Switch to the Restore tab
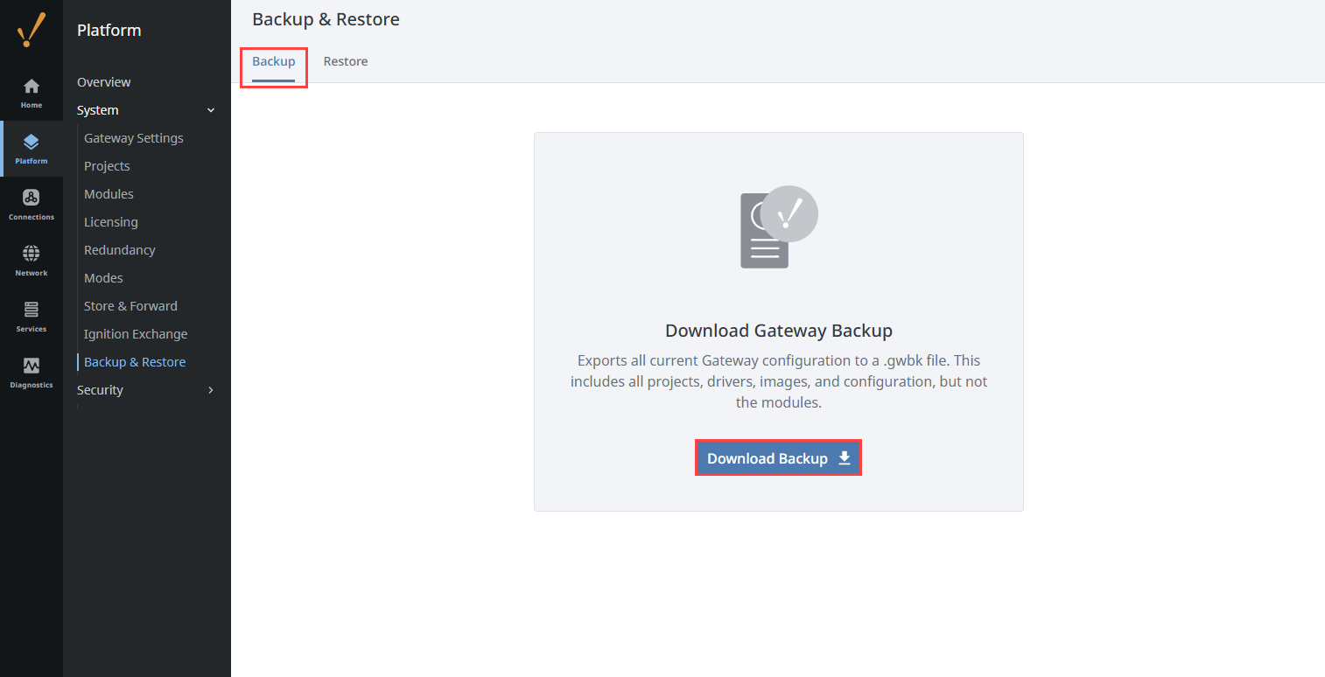 [345, 61]
